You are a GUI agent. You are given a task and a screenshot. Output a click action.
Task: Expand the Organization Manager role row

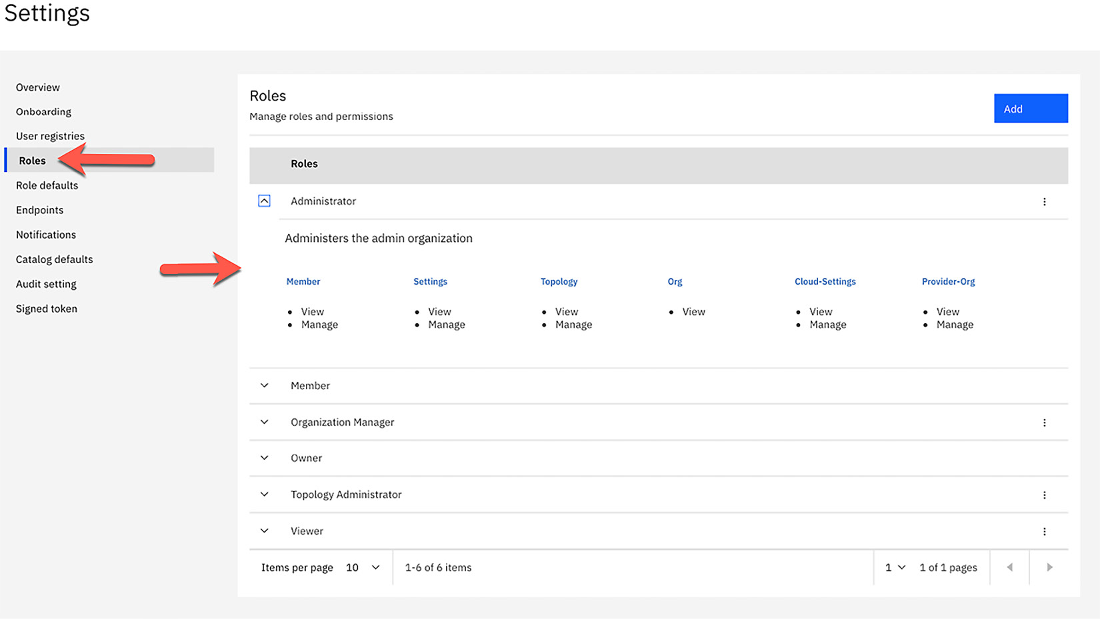coord(264,422)
